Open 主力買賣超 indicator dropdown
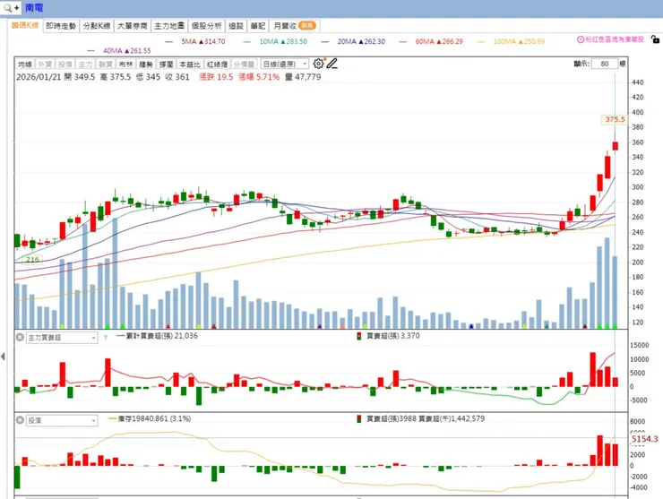The height and width of the screenshot is (499, 663). [x=62, y=338]
